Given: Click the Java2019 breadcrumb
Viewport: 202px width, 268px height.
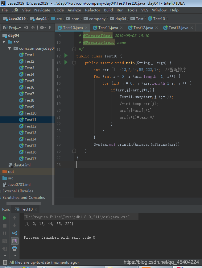Looking at the screenshot, I should tap(14, 19).
